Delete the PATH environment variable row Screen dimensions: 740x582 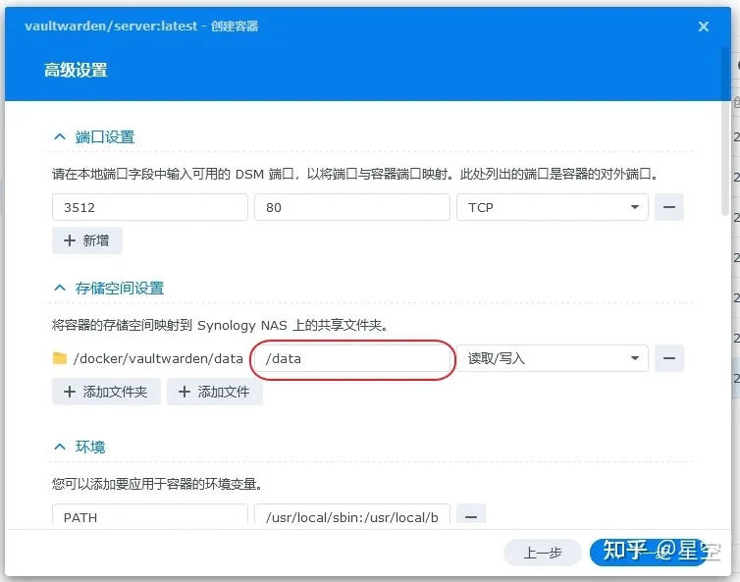472,515
